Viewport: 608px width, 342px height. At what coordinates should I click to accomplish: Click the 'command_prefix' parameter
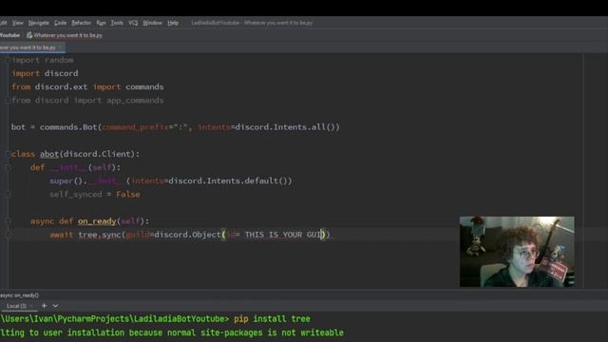tap(135, 127)
